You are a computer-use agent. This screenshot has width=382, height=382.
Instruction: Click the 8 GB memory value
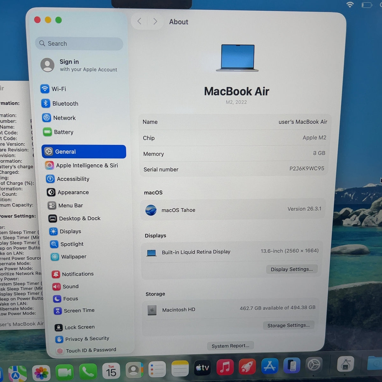[x=319, y=153]
